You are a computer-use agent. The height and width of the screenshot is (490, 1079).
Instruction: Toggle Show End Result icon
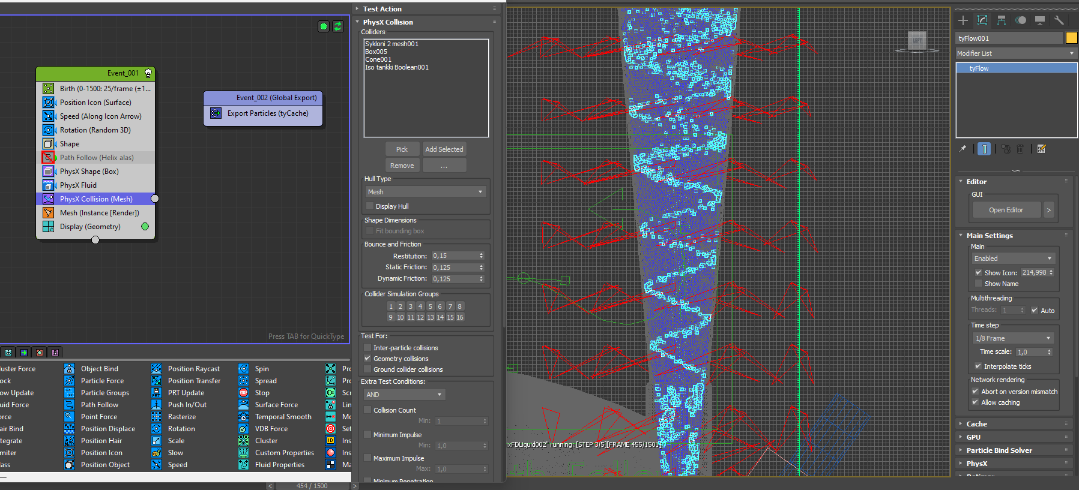click(984, 149)
